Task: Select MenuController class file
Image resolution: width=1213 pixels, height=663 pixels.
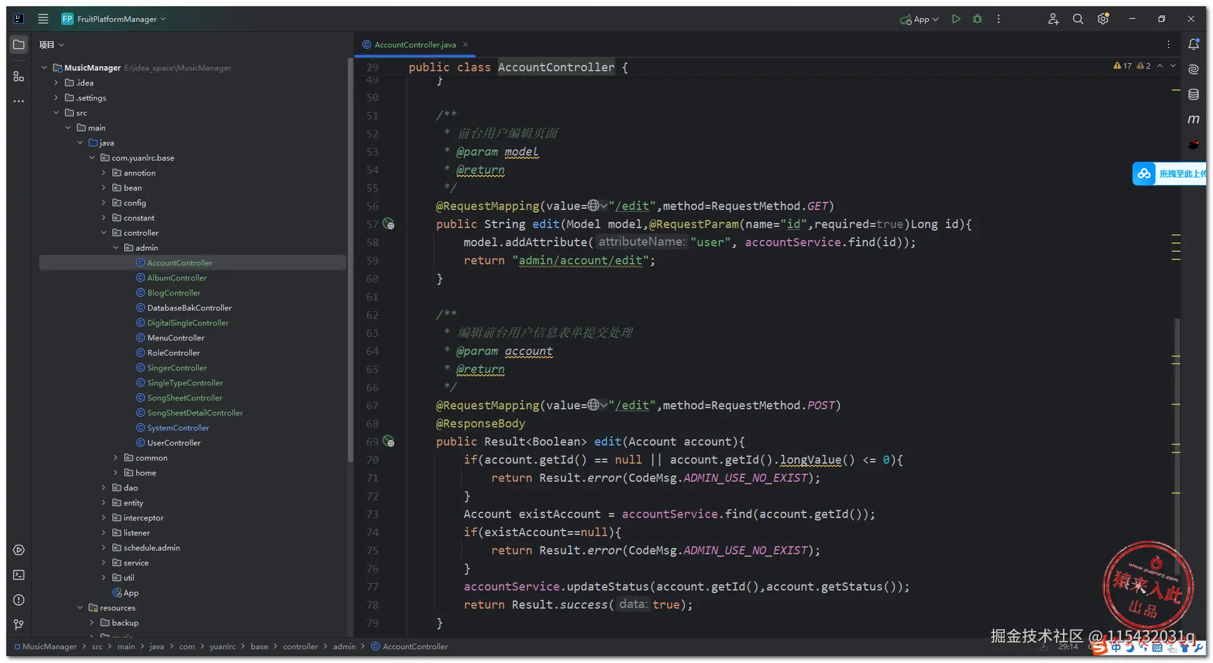Action: (176, 337)
